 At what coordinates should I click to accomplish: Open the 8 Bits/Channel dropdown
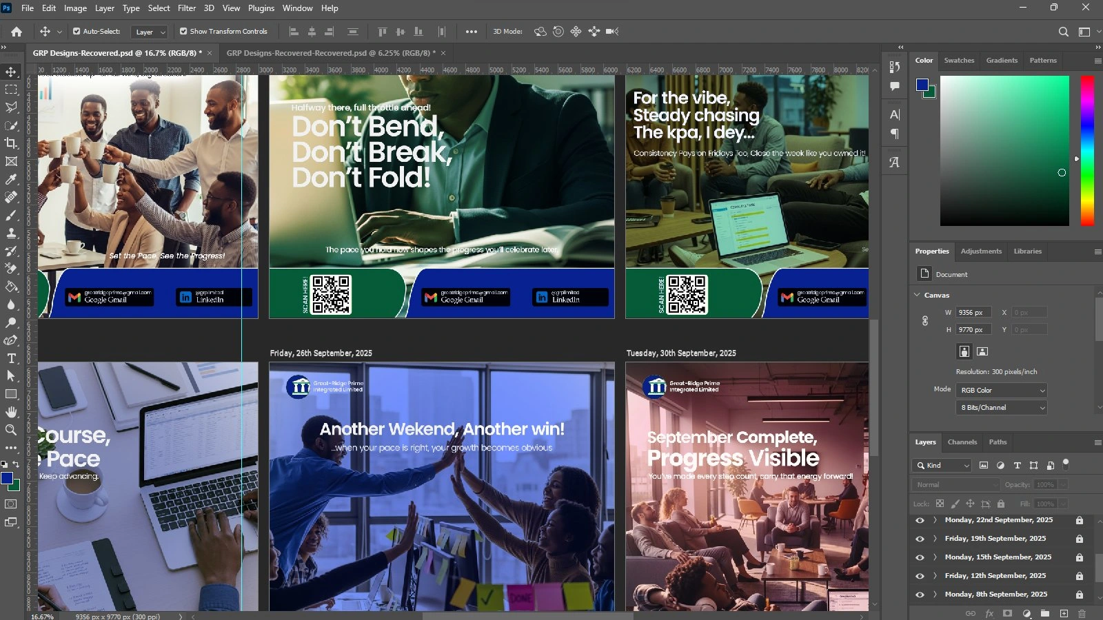pyautogui.click(x=1002, y=408)
